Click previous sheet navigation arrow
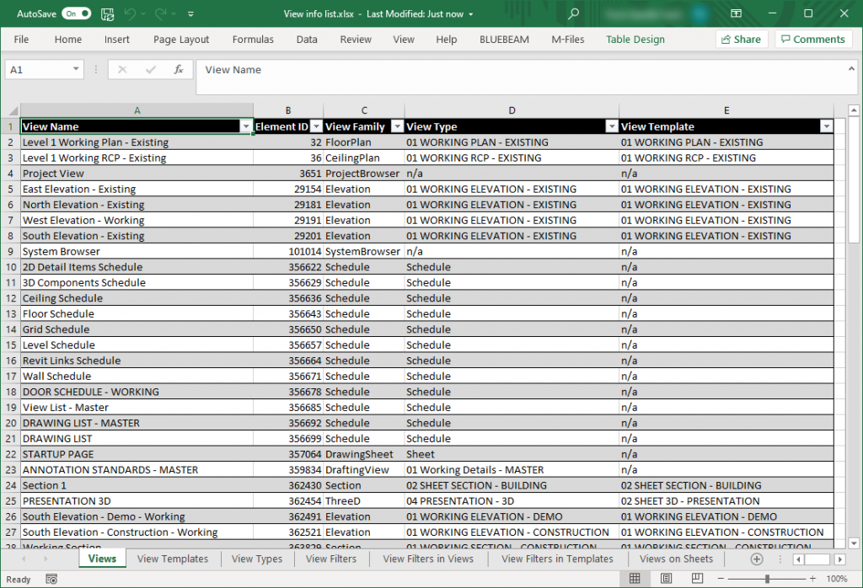The width and height of the screenshot is (863, 588). [x=24, y=559]
